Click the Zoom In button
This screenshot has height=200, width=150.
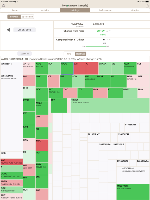24,54
